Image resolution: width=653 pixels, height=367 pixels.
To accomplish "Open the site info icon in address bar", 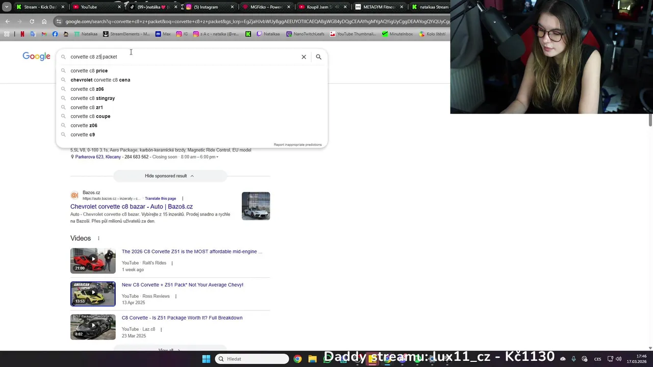I will tap(59, 21).
